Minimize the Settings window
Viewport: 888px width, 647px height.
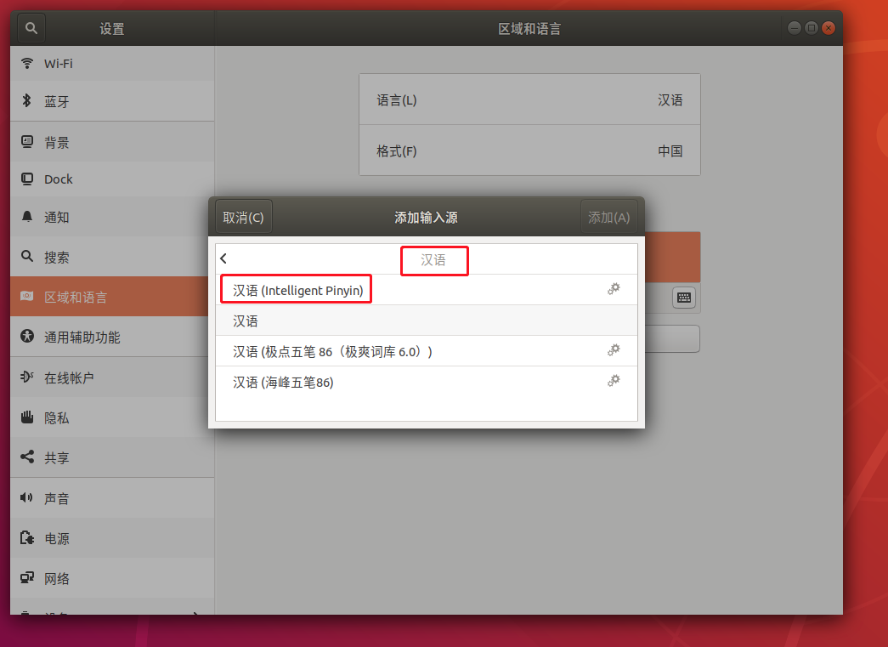point(795,28)
